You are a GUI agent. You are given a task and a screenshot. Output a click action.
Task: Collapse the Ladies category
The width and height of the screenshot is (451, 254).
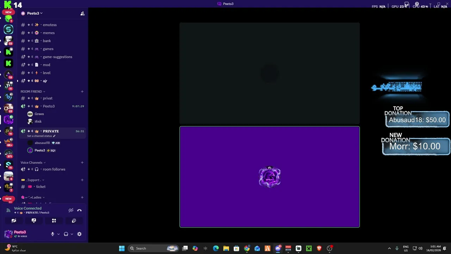click(x=33, y=198)
